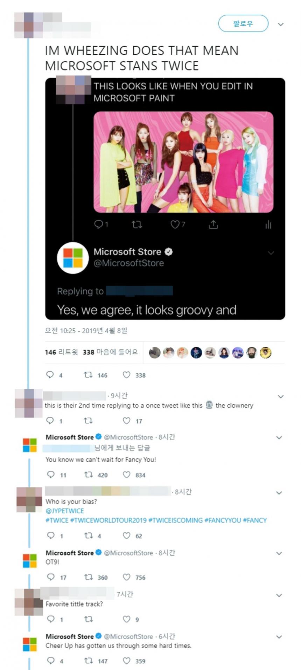This screenshot has width=301, height=670.
Task: Open chevron menu on the 'OT9!' reply
Action: [x=279, y=553]
